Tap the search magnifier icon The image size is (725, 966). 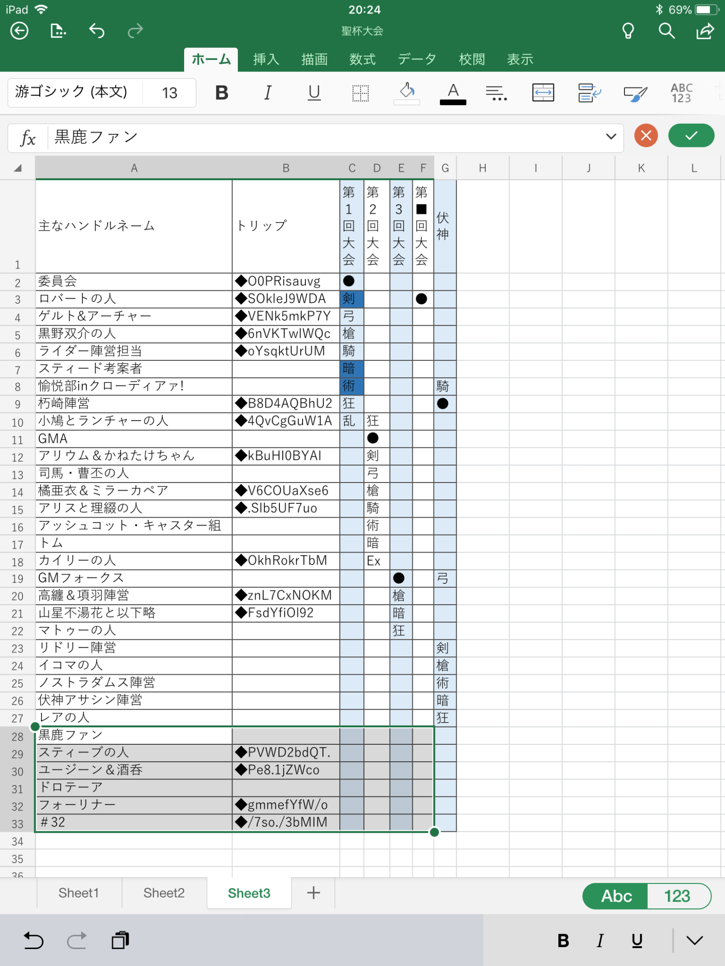tap(667, 31)
